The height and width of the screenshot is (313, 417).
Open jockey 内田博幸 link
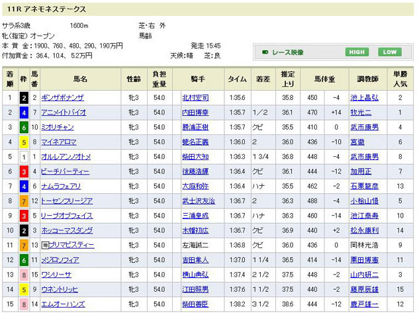tap(195, 112)
